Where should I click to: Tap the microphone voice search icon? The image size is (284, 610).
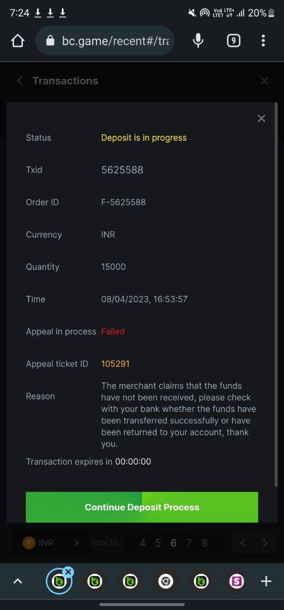198,41
